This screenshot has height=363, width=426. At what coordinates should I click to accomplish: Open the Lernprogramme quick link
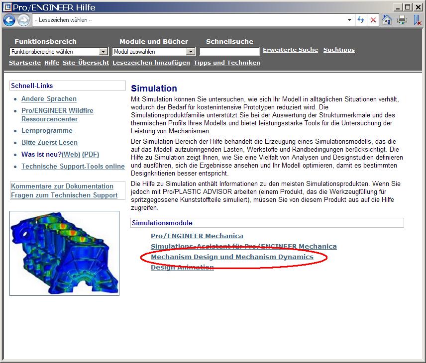(47, 131)
